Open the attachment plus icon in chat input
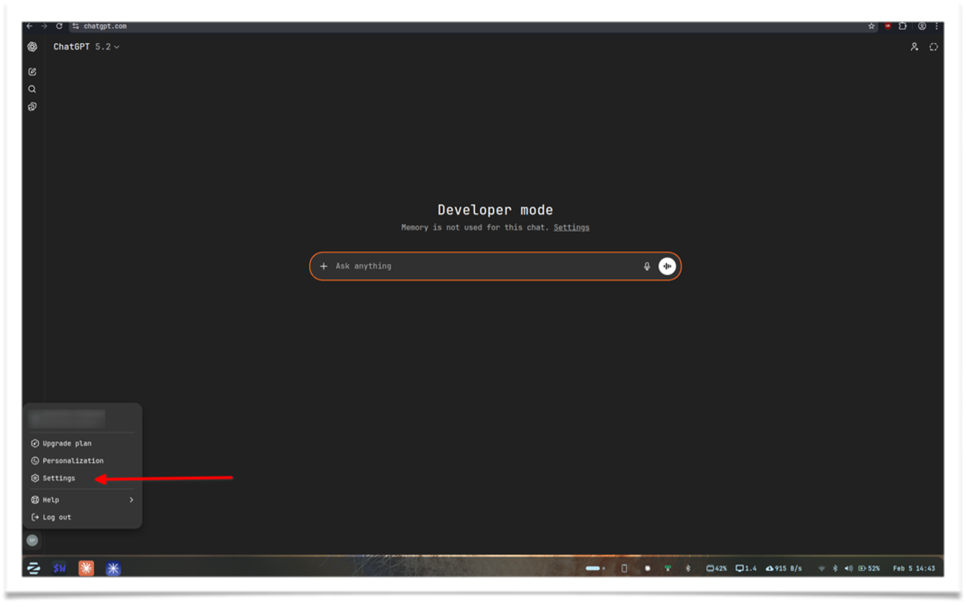The height and width of the screenshot is (607, 966). [324, 266]
